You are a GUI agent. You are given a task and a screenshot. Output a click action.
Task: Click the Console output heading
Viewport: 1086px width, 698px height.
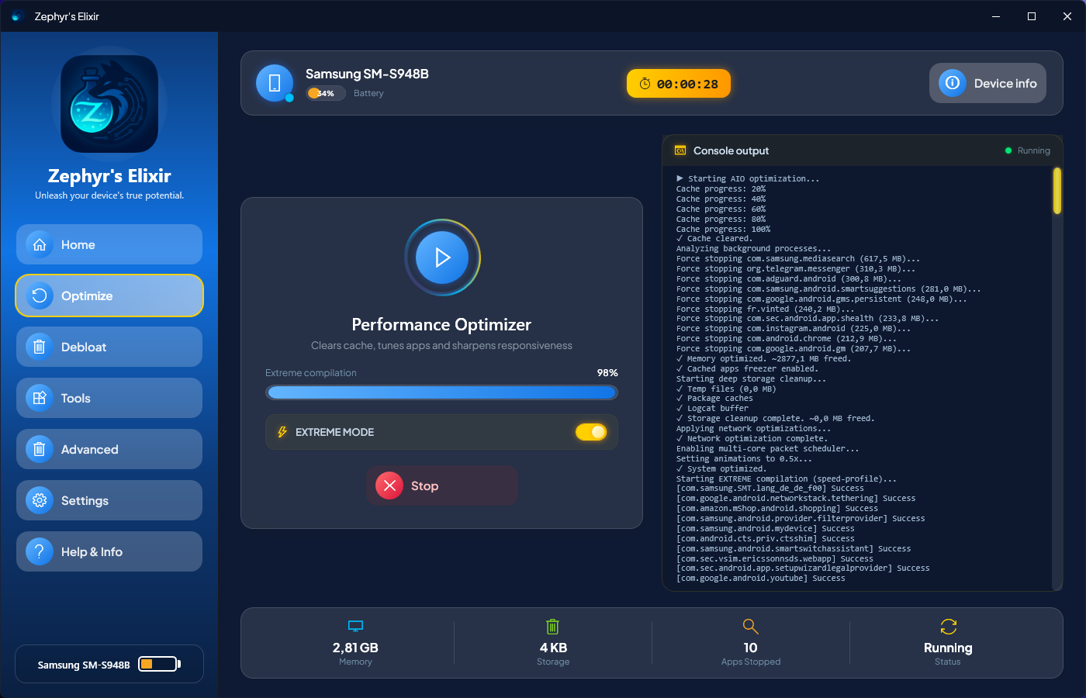point(731,150)
